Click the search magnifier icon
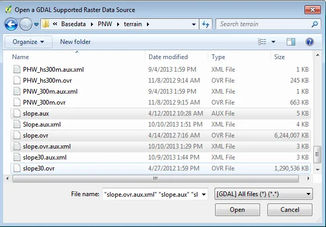 tap(314, 24)
